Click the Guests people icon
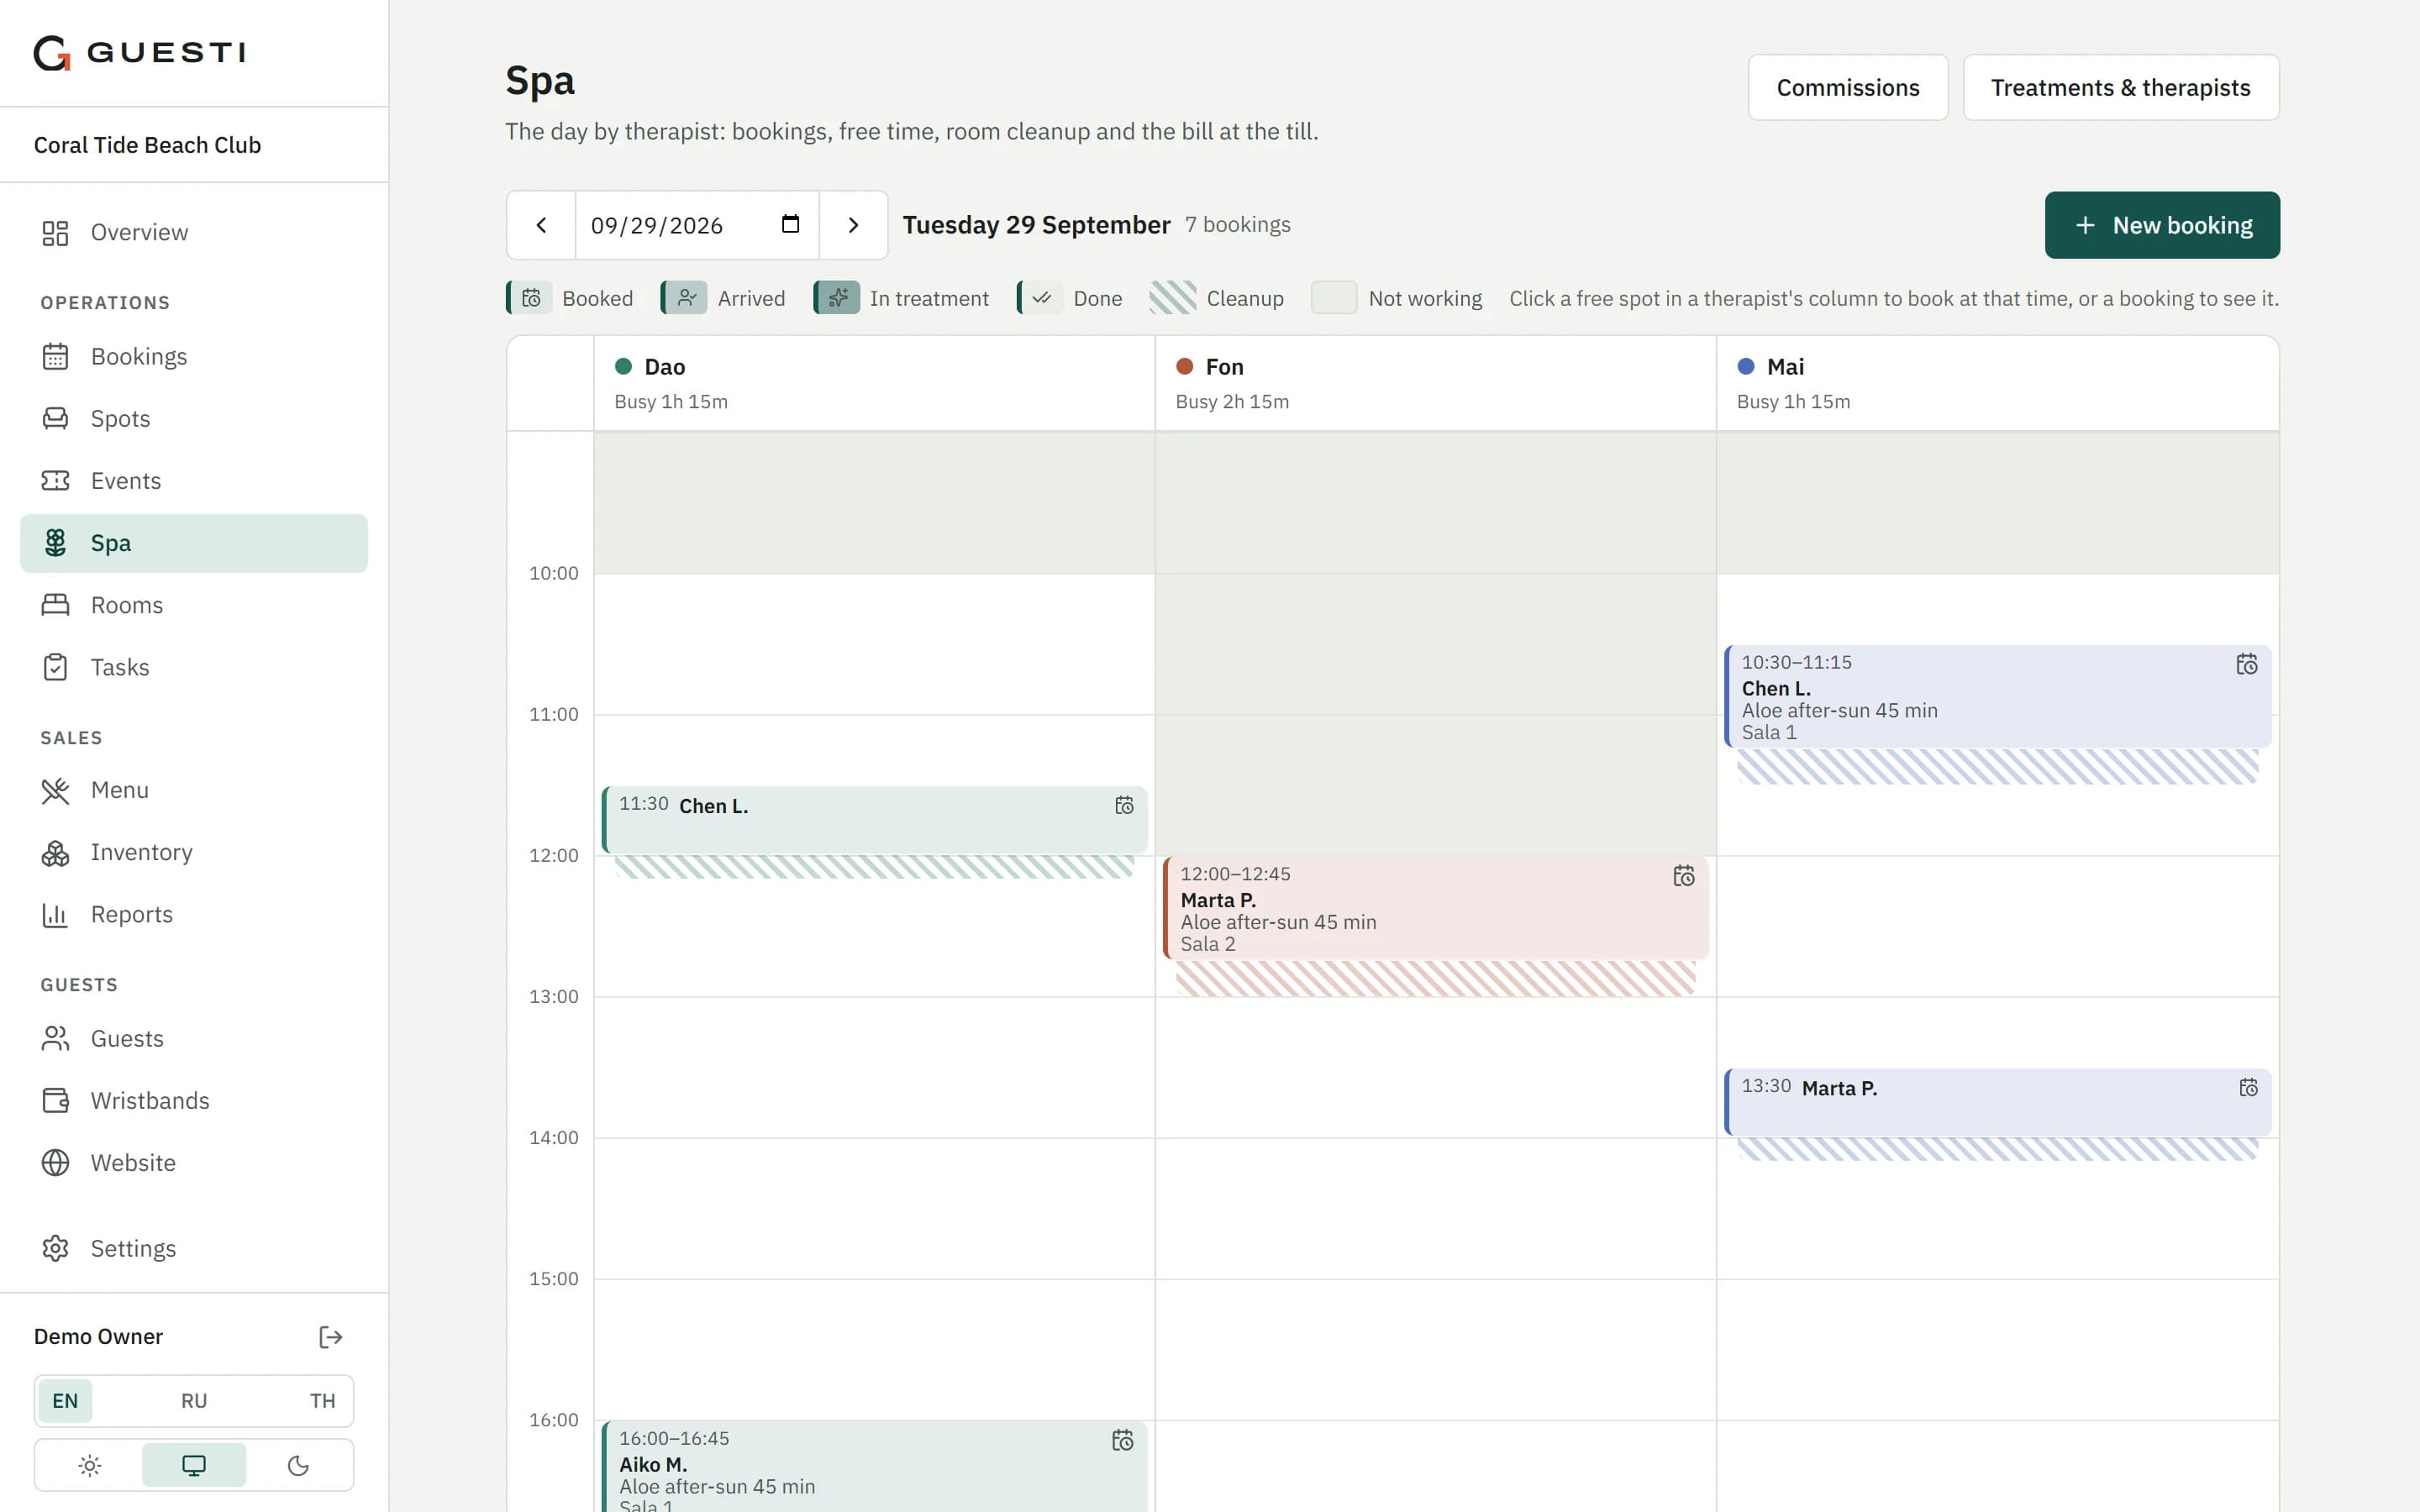 click(x=55, y=1038)
